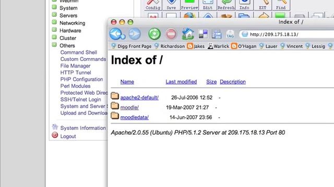Image resolution: width=334 pixels, height=187 pixels.
Task: Click the 19-Mar-2007 21:27 date text
Action: click(x=187, y=108)
